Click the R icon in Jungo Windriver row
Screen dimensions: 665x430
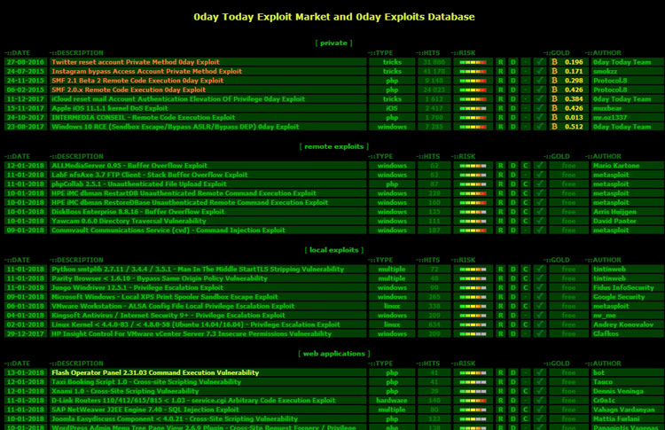point(500,287)
